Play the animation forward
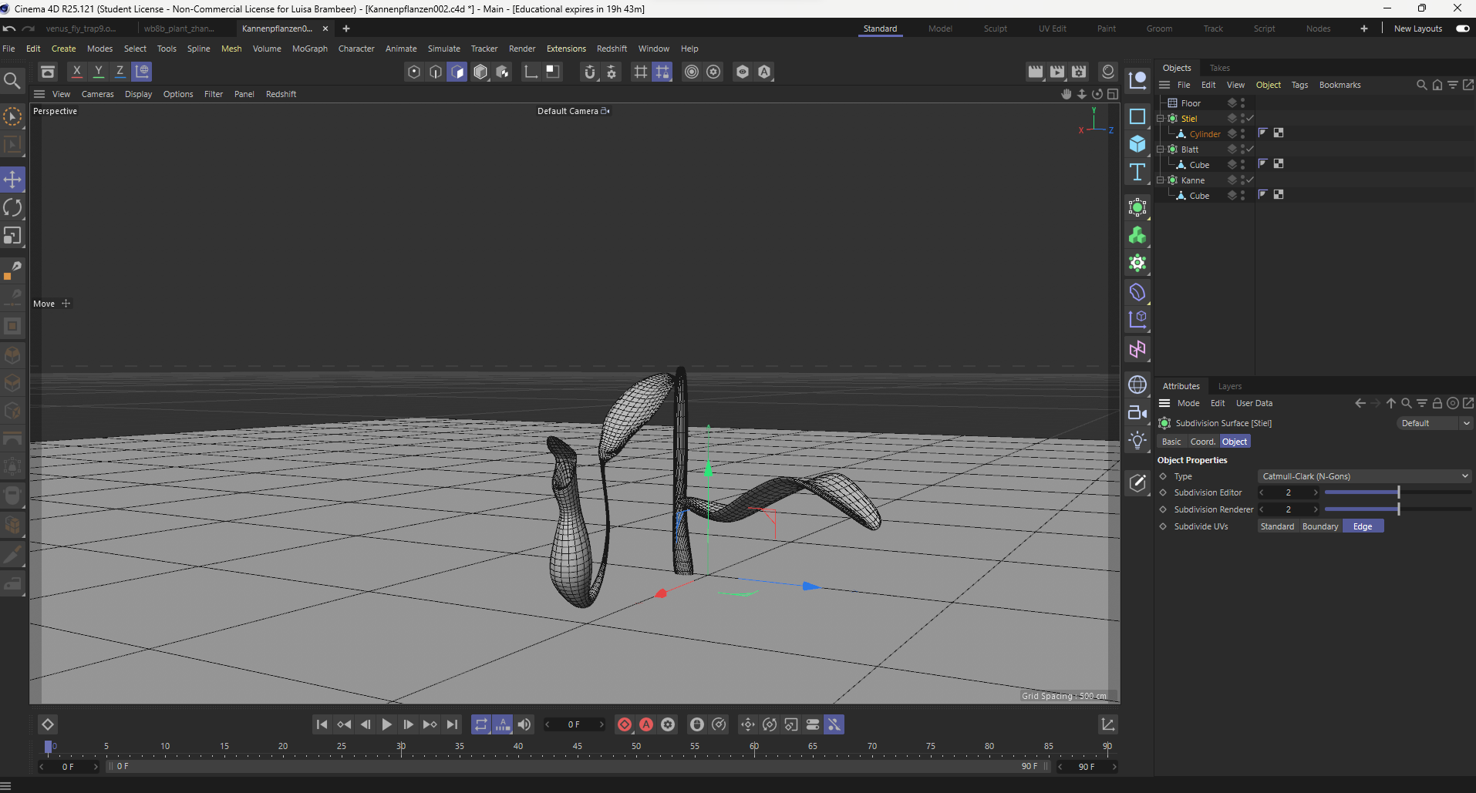This screenshot has height=793, width=1476. tap(387, 724)
